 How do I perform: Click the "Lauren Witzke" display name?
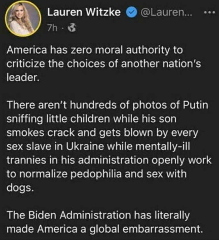click(x=84, y=12)
